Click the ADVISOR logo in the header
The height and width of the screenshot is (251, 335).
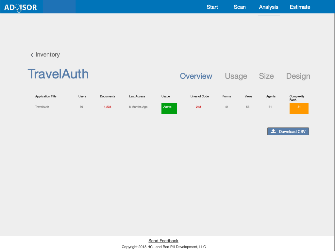click(x=21, y=7)
